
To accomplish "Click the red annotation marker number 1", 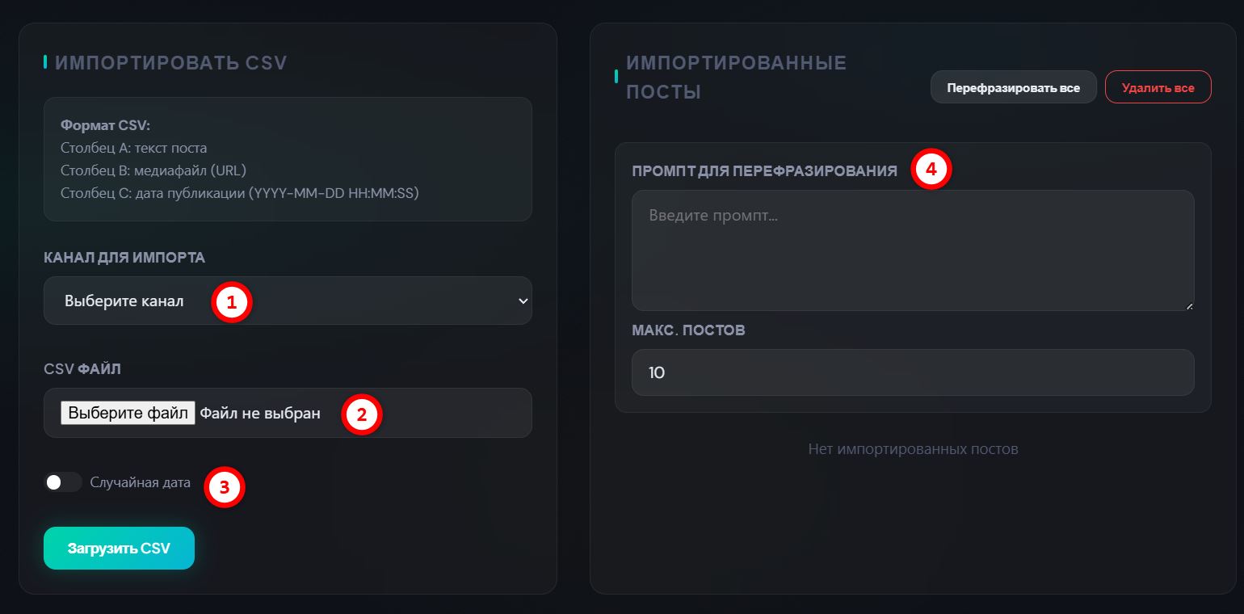I will coord(231,302).
